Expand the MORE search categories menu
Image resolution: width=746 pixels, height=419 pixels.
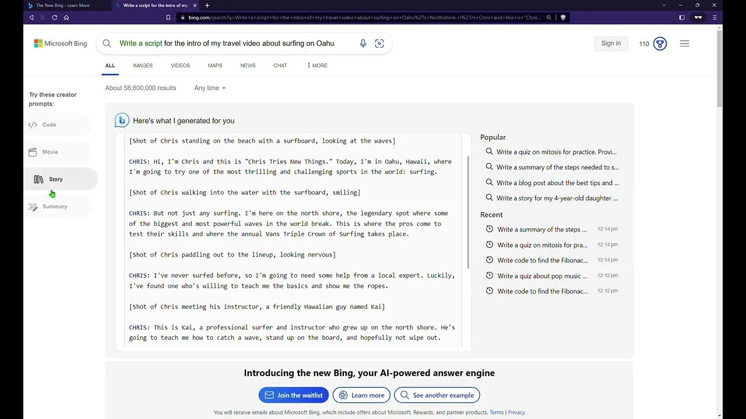click(317, 66)
